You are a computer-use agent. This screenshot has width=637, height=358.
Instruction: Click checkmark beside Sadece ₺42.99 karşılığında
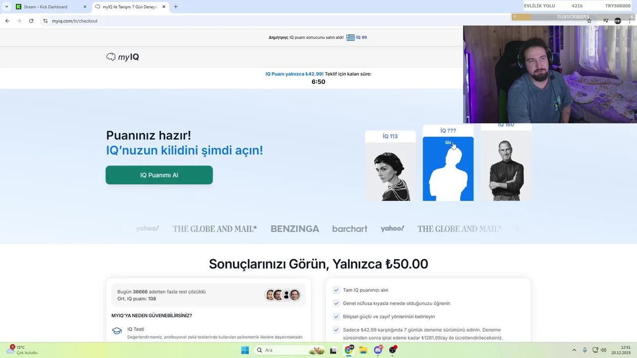(x=336, y=330)
